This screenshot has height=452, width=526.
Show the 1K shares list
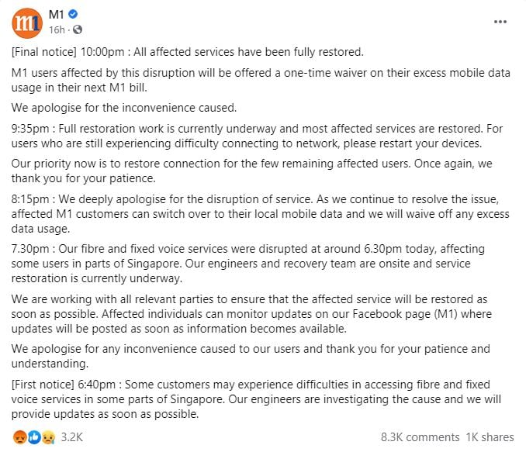[490, 437]
